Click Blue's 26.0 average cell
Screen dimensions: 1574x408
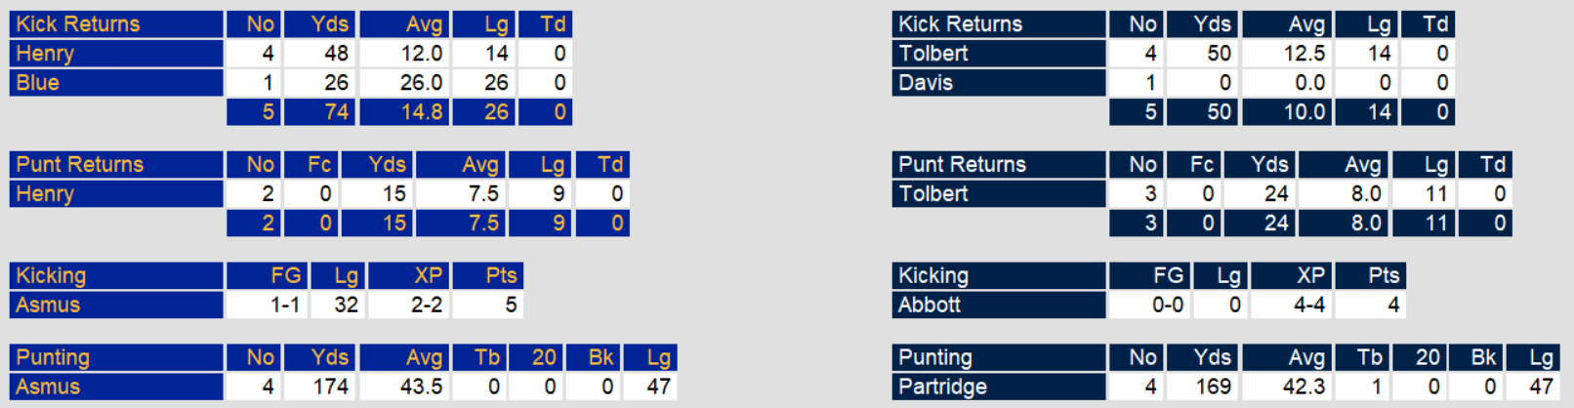tap(421, 83)
